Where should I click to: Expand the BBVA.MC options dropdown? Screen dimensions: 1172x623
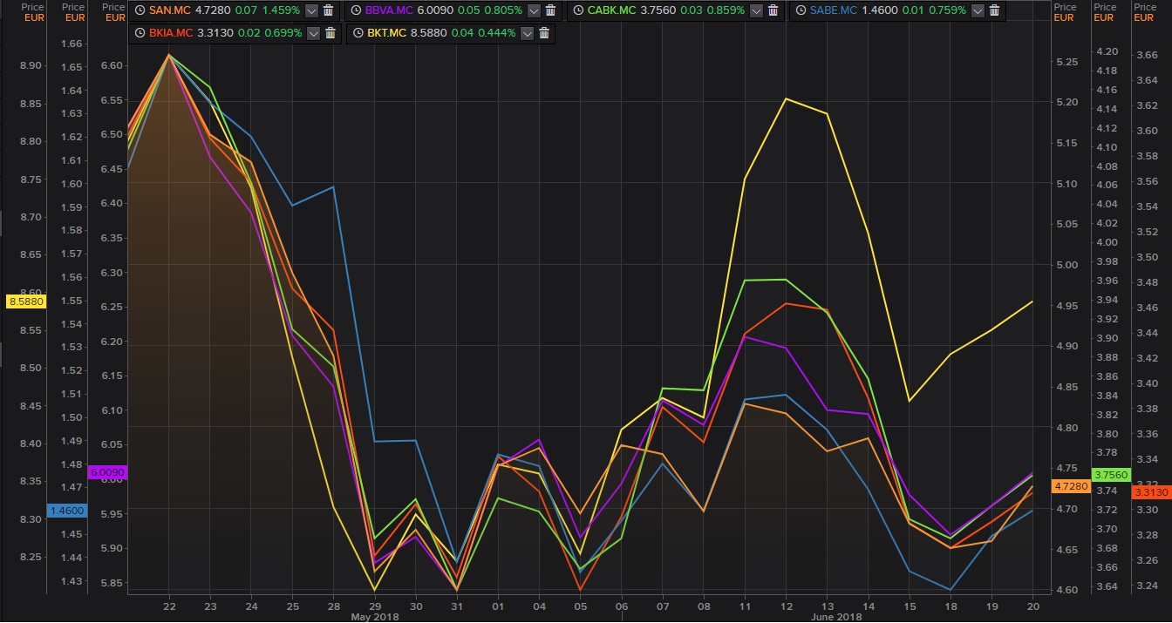534,10
